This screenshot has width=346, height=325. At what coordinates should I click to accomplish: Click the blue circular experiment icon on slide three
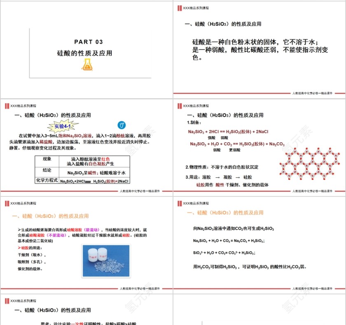[122, 124]
